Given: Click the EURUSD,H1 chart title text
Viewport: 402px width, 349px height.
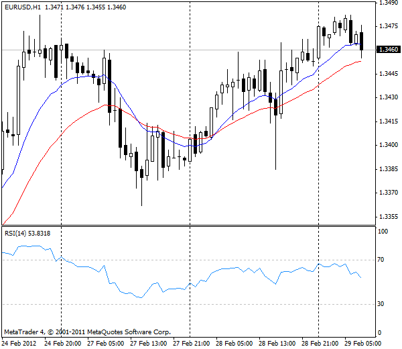Looking at the screenshot, I should click(65, 7).
